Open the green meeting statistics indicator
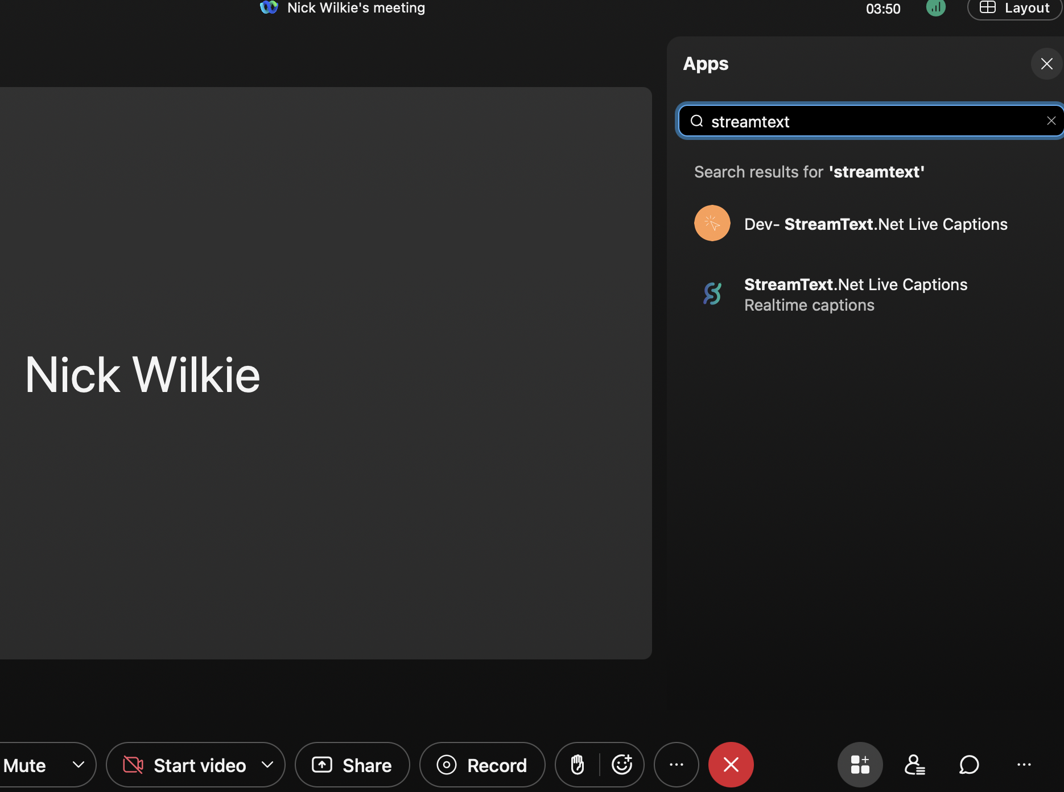The image size is (1064, 792). point(935,7)
